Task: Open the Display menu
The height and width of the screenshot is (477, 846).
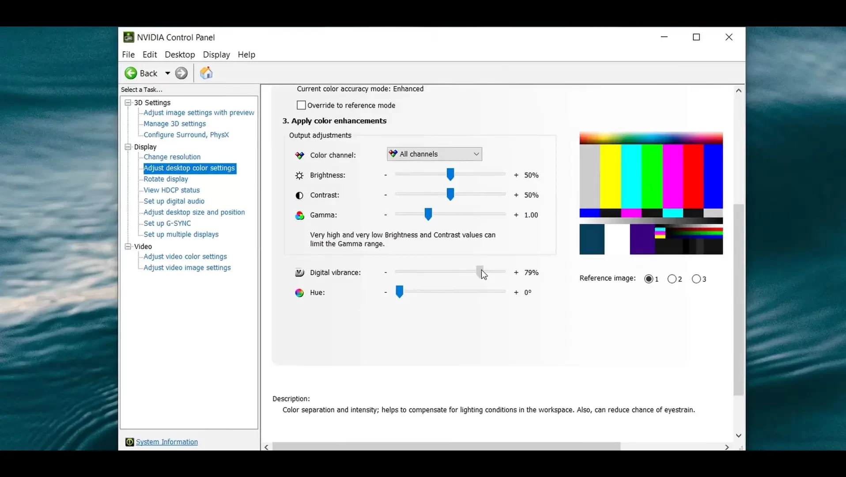Action: 216,55
